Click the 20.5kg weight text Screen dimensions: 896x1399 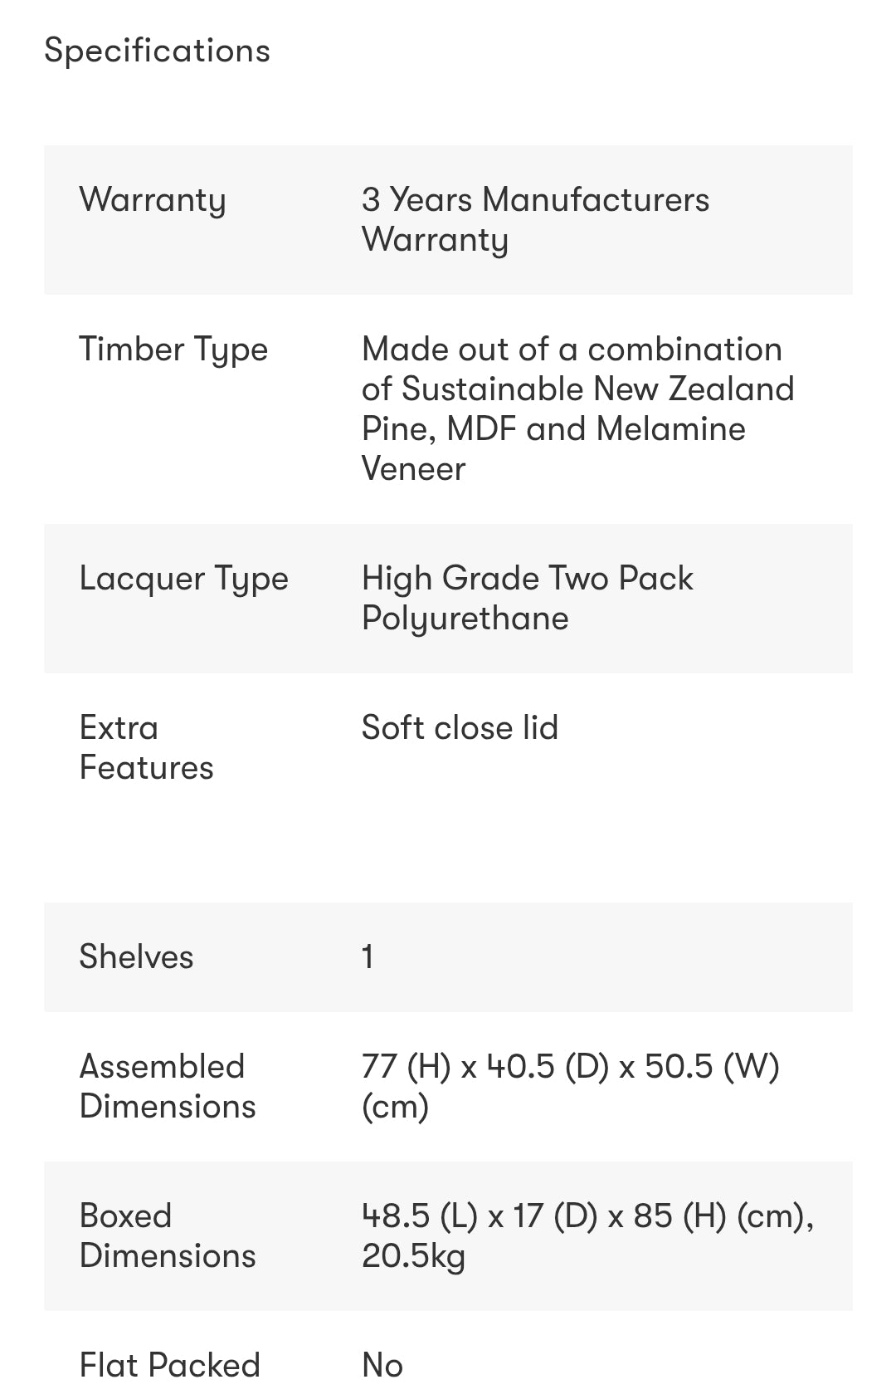click(413, 1256)
